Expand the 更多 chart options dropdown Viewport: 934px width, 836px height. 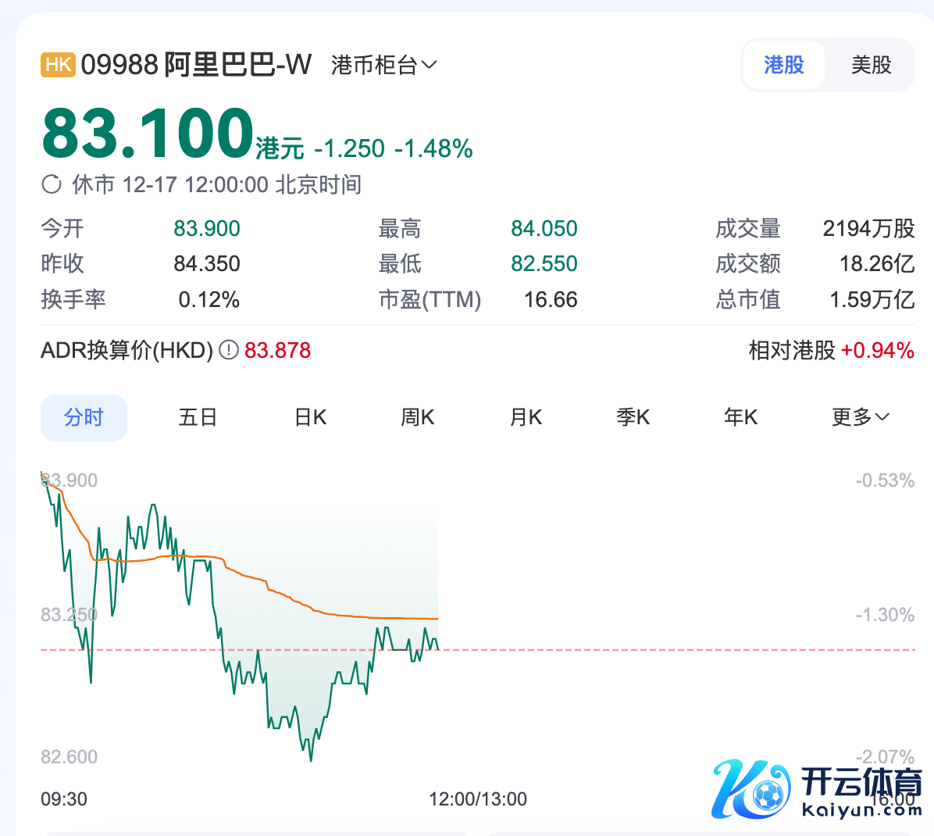(860, 417)
